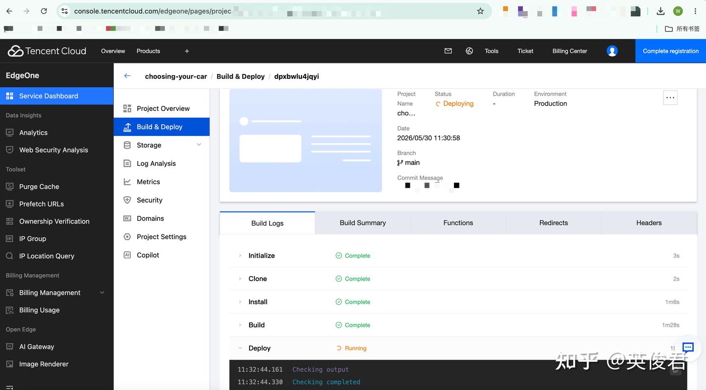Switch to the Build Summary tab
The height and width of the screenshot is (390, 706).
click(x=363, y=223)
